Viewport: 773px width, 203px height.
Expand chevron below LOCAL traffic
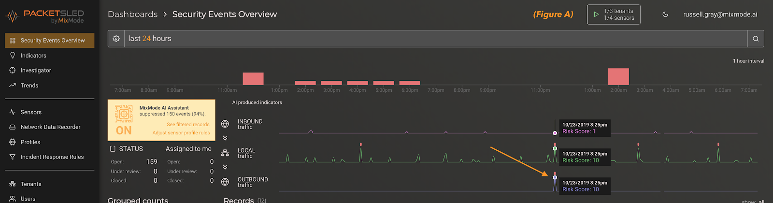(x=225, y=167)
